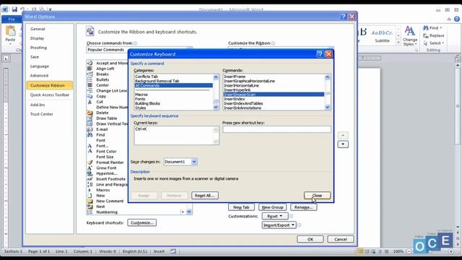Choose Background Removal Tab category
This screenshot has height=260, width=462.
coord(157,81)
